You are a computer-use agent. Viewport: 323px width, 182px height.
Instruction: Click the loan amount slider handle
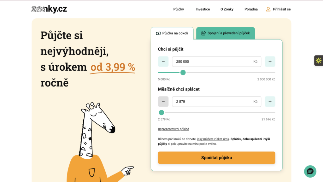pyautogui.click(x=183, y=73)
